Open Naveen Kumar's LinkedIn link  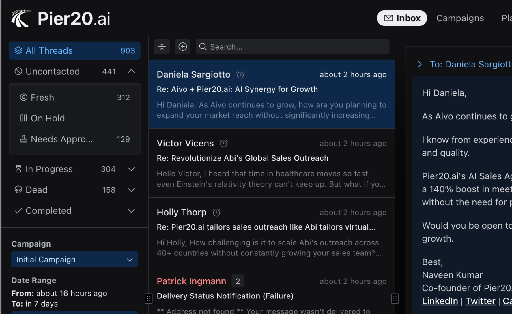point(440,301)
